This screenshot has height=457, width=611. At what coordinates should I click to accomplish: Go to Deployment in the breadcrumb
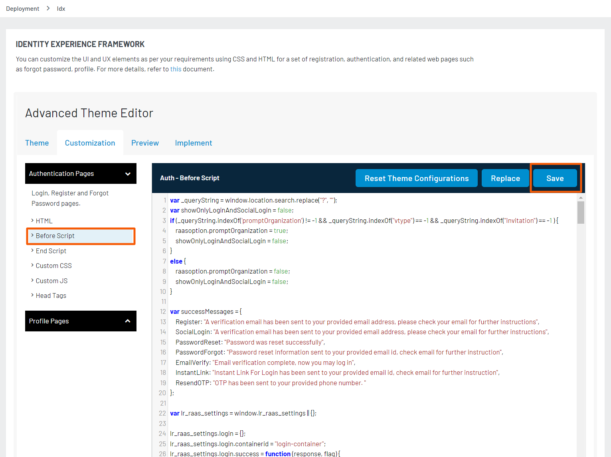coord(22,8)
